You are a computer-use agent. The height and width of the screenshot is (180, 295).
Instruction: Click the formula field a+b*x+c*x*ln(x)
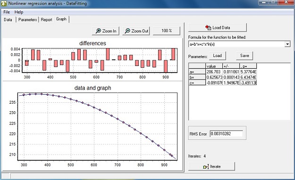click(236, 44)
